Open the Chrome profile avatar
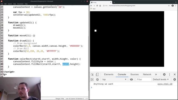178x100 pixels. point(172,6)
